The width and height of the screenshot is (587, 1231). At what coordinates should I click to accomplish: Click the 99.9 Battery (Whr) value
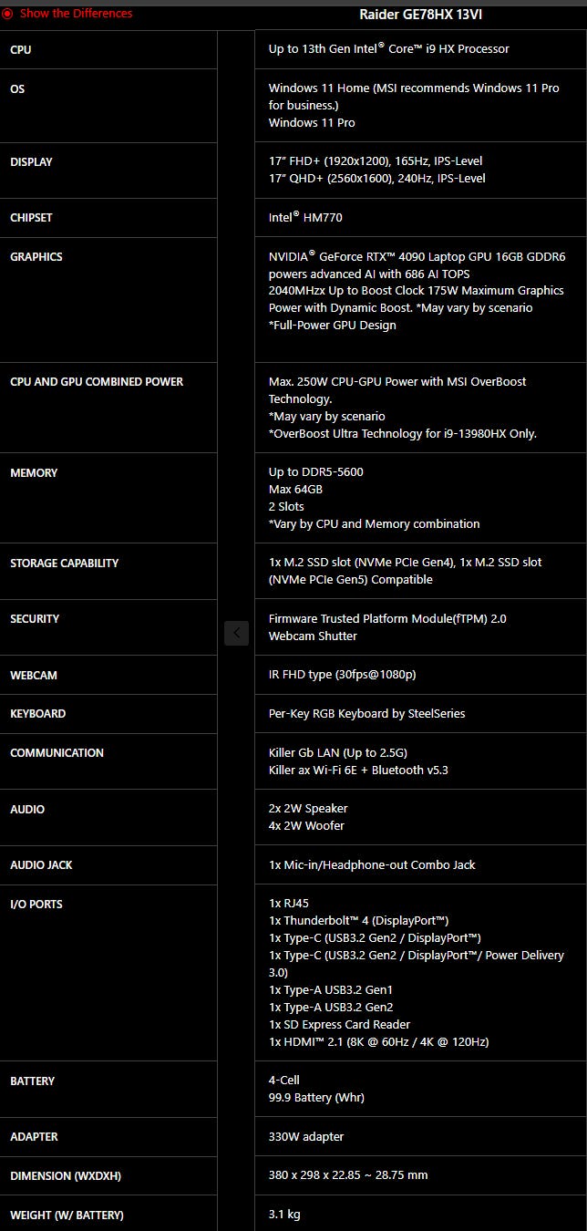(316, 1098)
